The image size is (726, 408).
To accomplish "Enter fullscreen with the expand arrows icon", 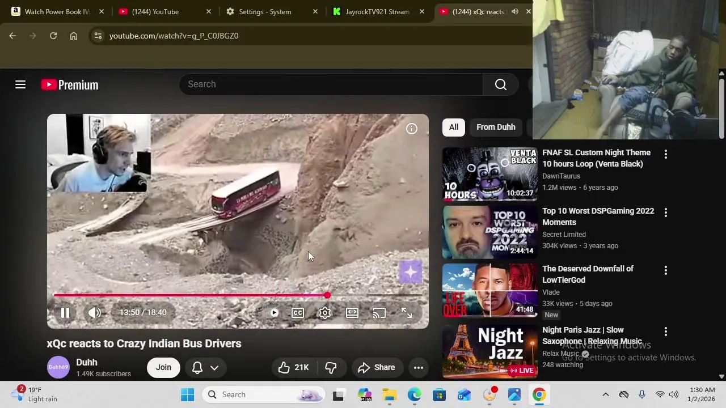I will pos(407,313).
